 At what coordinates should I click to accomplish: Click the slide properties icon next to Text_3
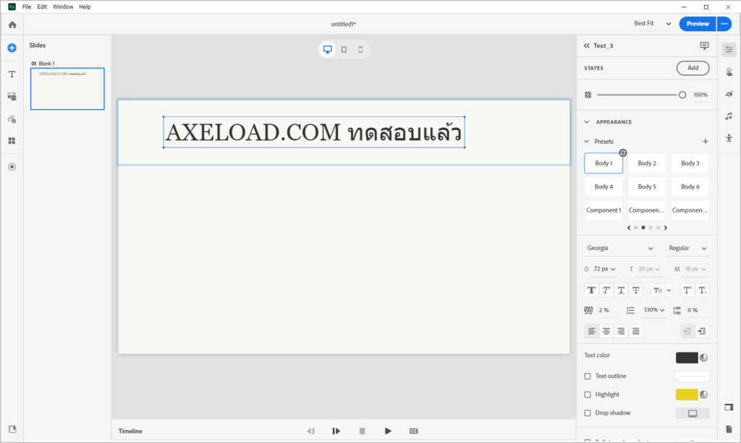click(x=704, y=46)
